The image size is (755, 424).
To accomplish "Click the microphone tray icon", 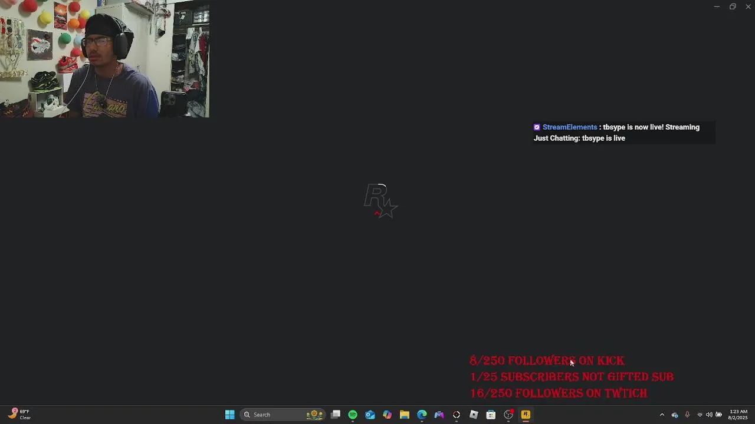I will 687,415.
